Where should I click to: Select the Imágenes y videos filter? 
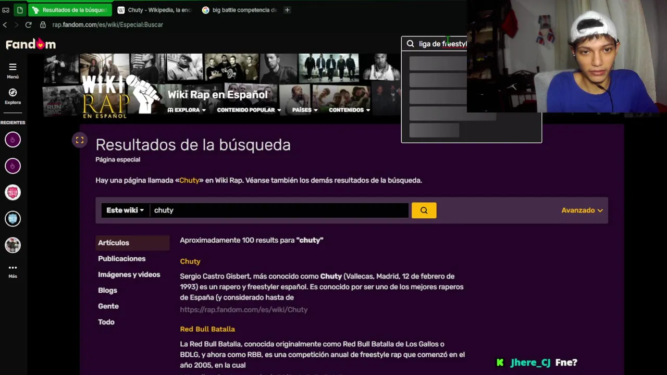129,274
